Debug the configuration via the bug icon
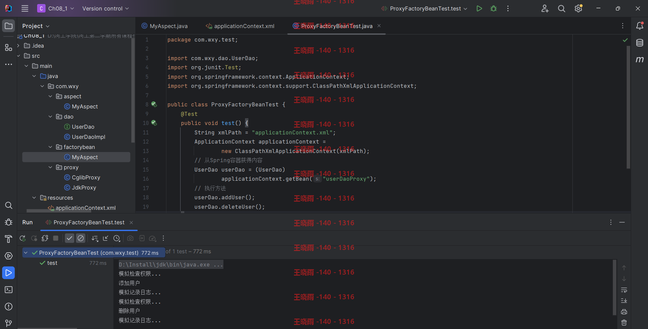The image size is (648, 329). tap(494, 8)
